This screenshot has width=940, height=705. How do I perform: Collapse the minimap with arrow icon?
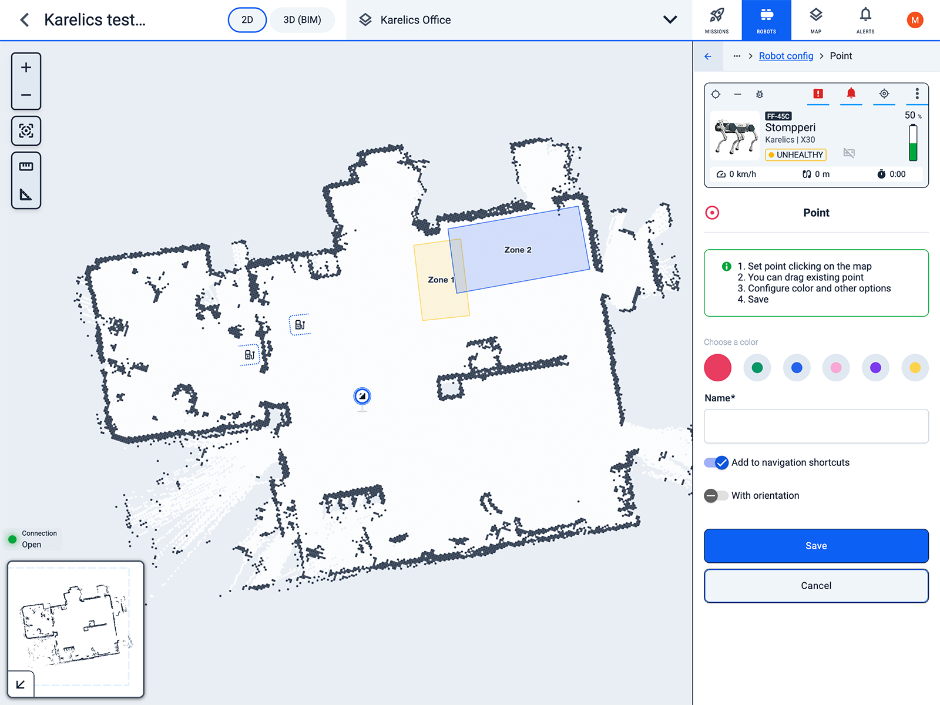coord(21,684)
